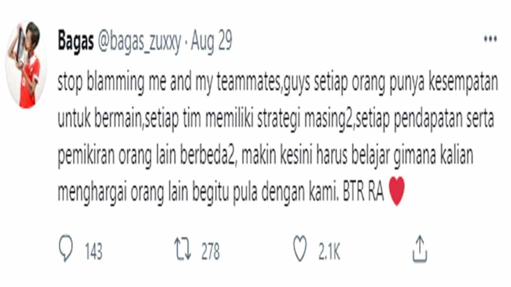Click the red heart emoji in tweet
The image size is (511, 287).
[x=397, y=191]
